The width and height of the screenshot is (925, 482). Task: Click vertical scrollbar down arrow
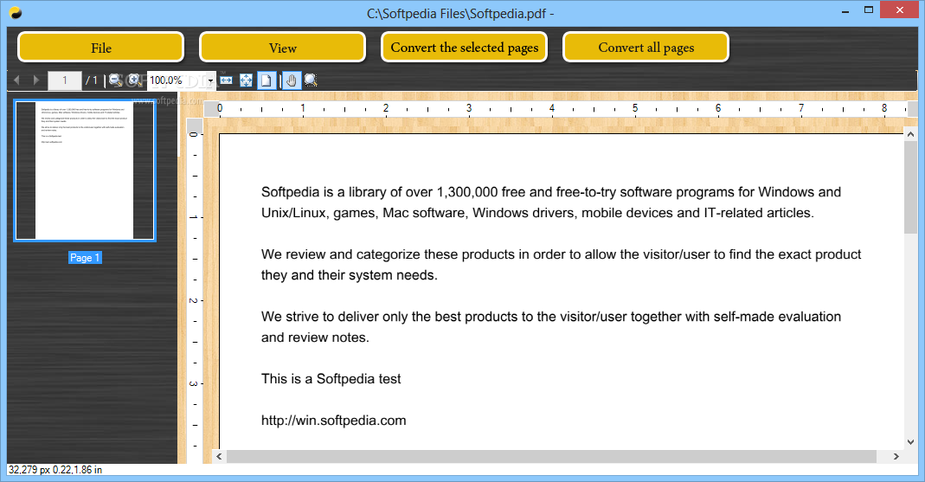911,441
